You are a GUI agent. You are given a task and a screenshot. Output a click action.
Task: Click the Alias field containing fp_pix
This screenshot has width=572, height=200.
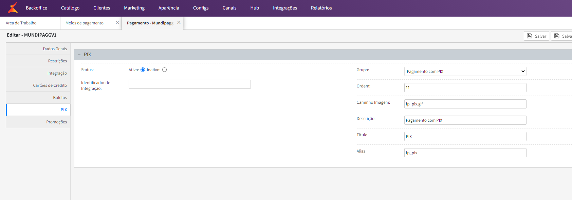[465, 153]
